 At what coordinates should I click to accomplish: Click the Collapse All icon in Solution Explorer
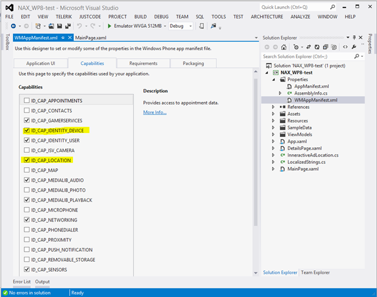coord(325,47)
